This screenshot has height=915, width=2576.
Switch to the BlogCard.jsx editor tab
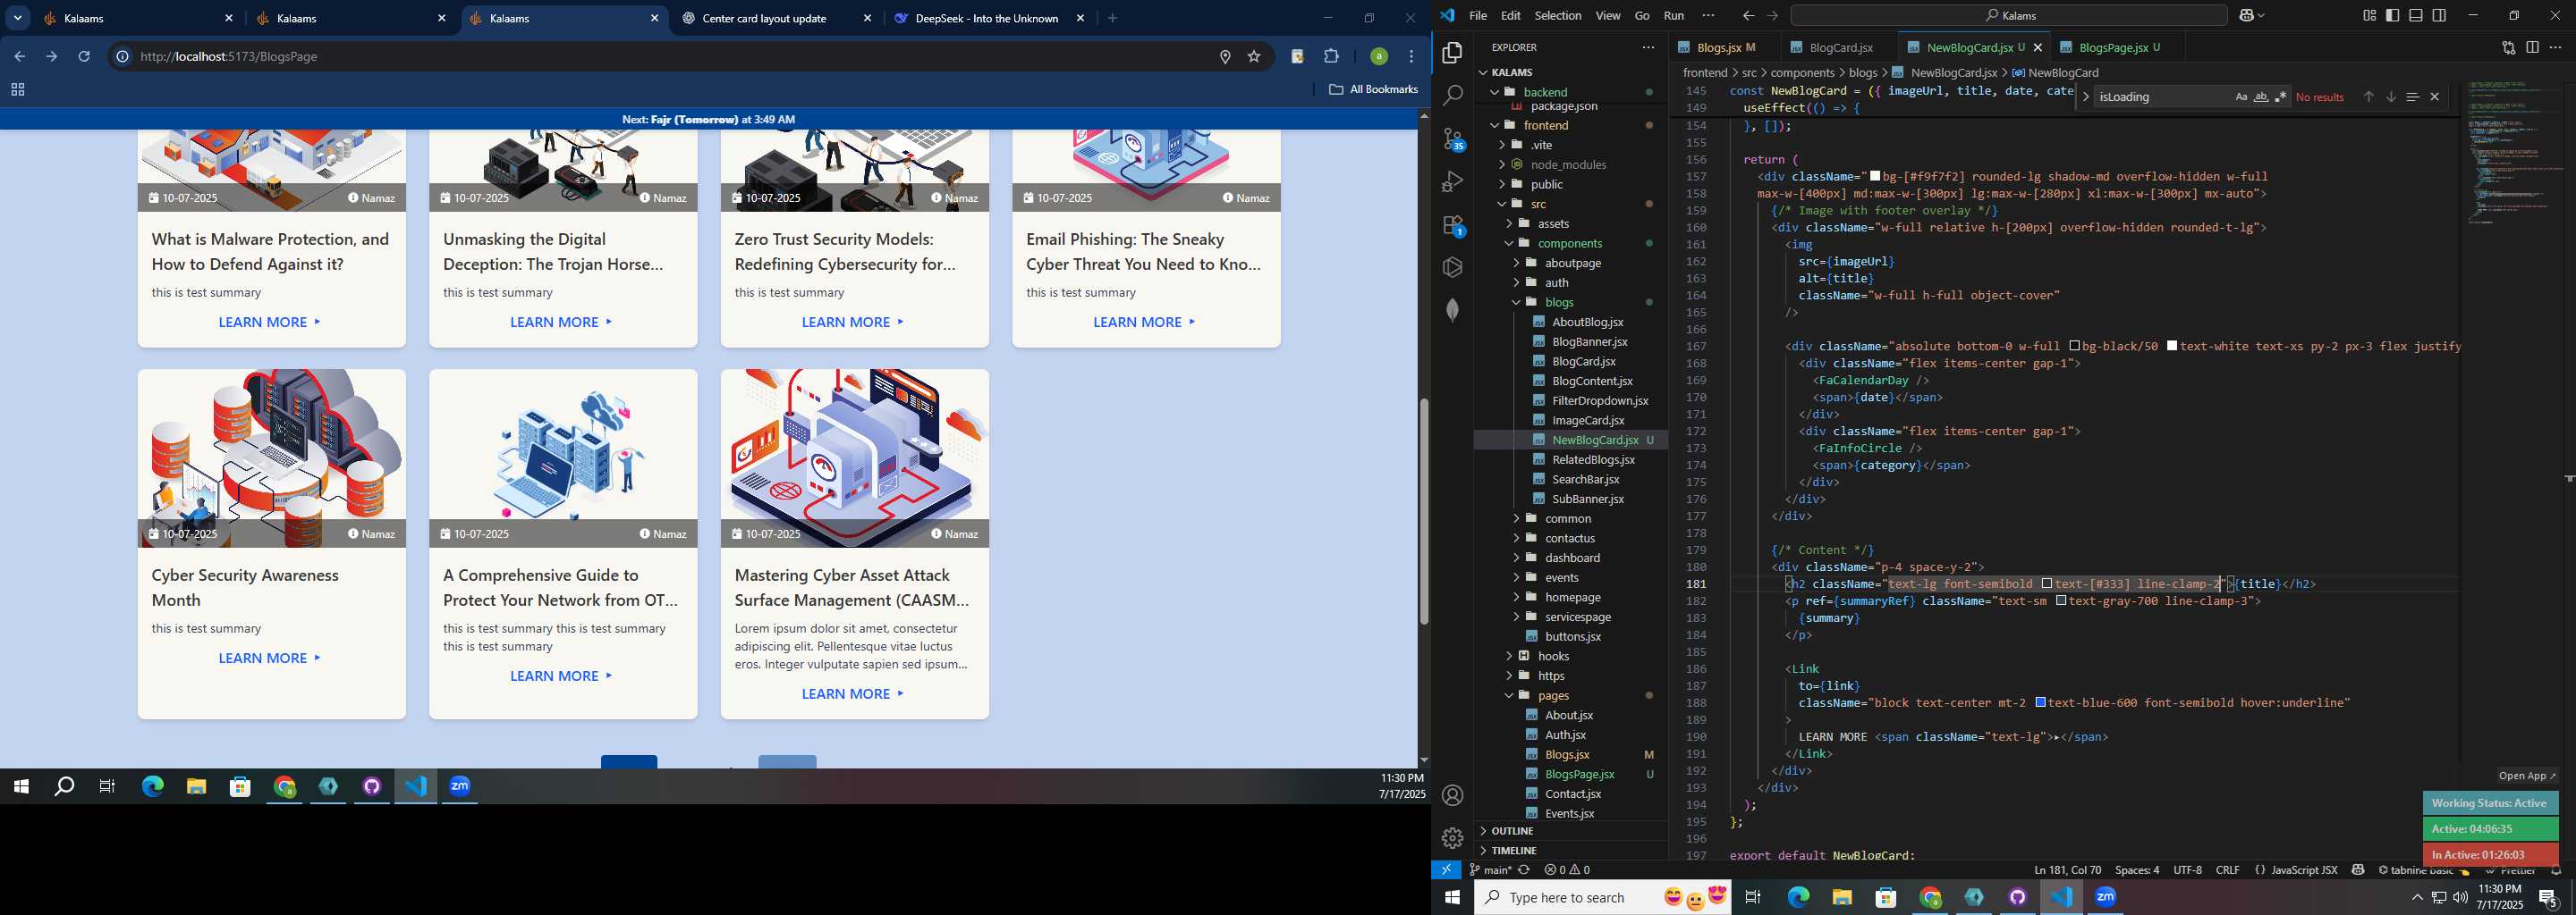coord(1840,47)
